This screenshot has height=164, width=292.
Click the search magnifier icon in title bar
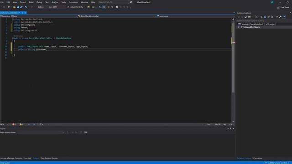(x=131, y=2)
